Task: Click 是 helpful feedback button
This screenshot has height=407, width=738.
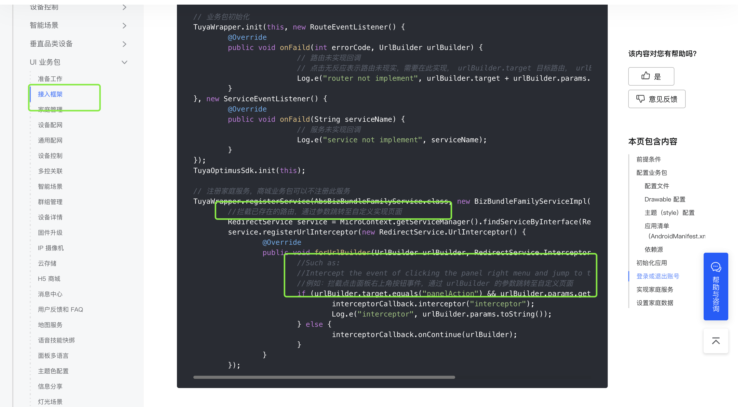Action: coord(651,76)
